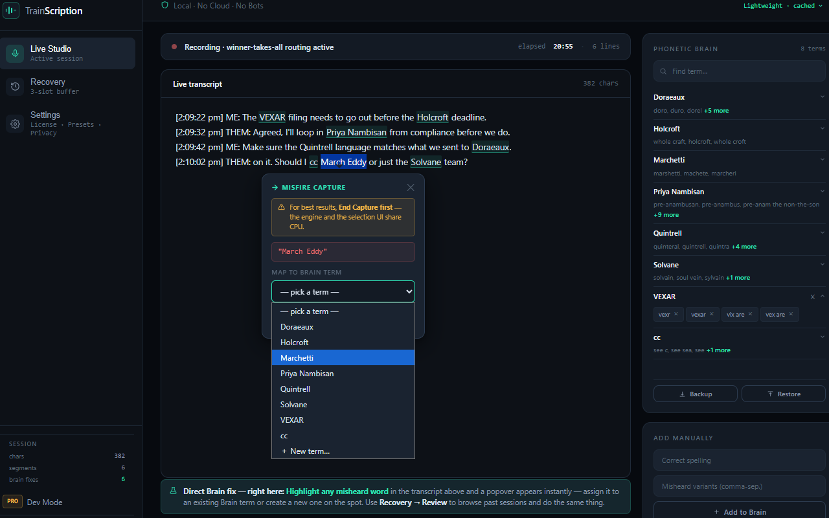Click elapsed time 20:55
Image resolution: width=829 pixels, height=518 pixels.
click(x=563, y=47)
